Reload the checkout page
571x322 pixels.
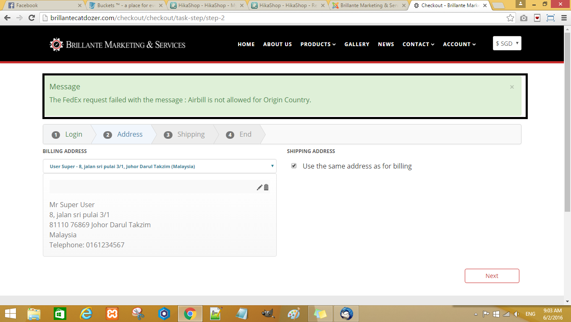click(31, 18)
